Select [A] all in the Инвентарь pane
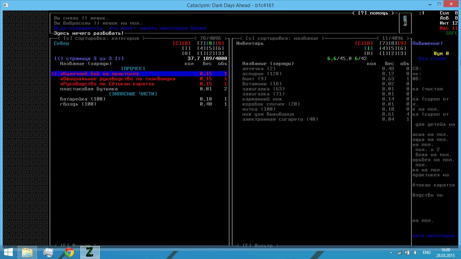The image size is (461, 259). [369, 54]
